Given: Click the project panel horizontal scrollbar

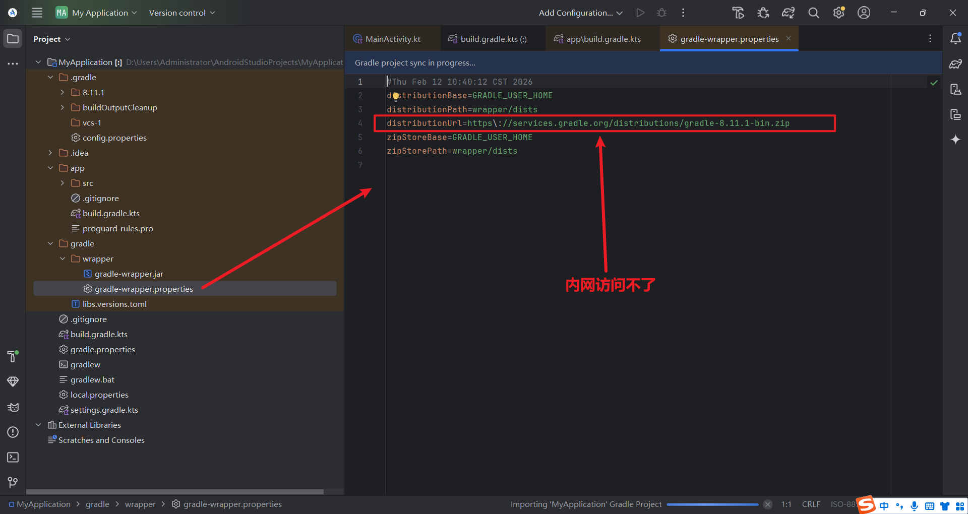Looking at the screenshot, I should [175, 491].
